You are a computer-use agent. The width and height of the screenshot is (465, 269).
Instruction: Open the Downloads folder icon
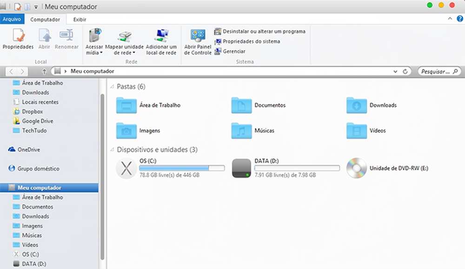tap(356, 105)
